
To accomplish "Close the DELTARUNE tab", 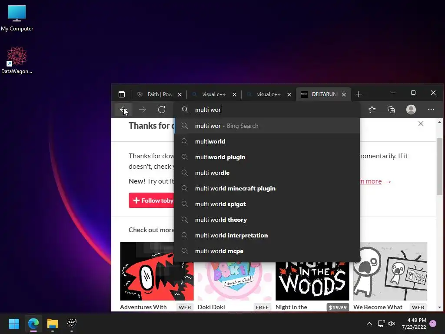I will pos(344,94).
